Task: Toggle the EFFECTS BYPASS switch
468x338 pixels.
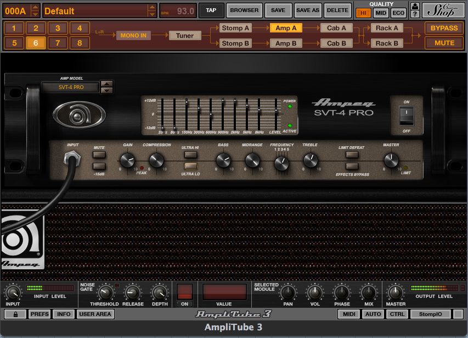Action: point(352,166)
